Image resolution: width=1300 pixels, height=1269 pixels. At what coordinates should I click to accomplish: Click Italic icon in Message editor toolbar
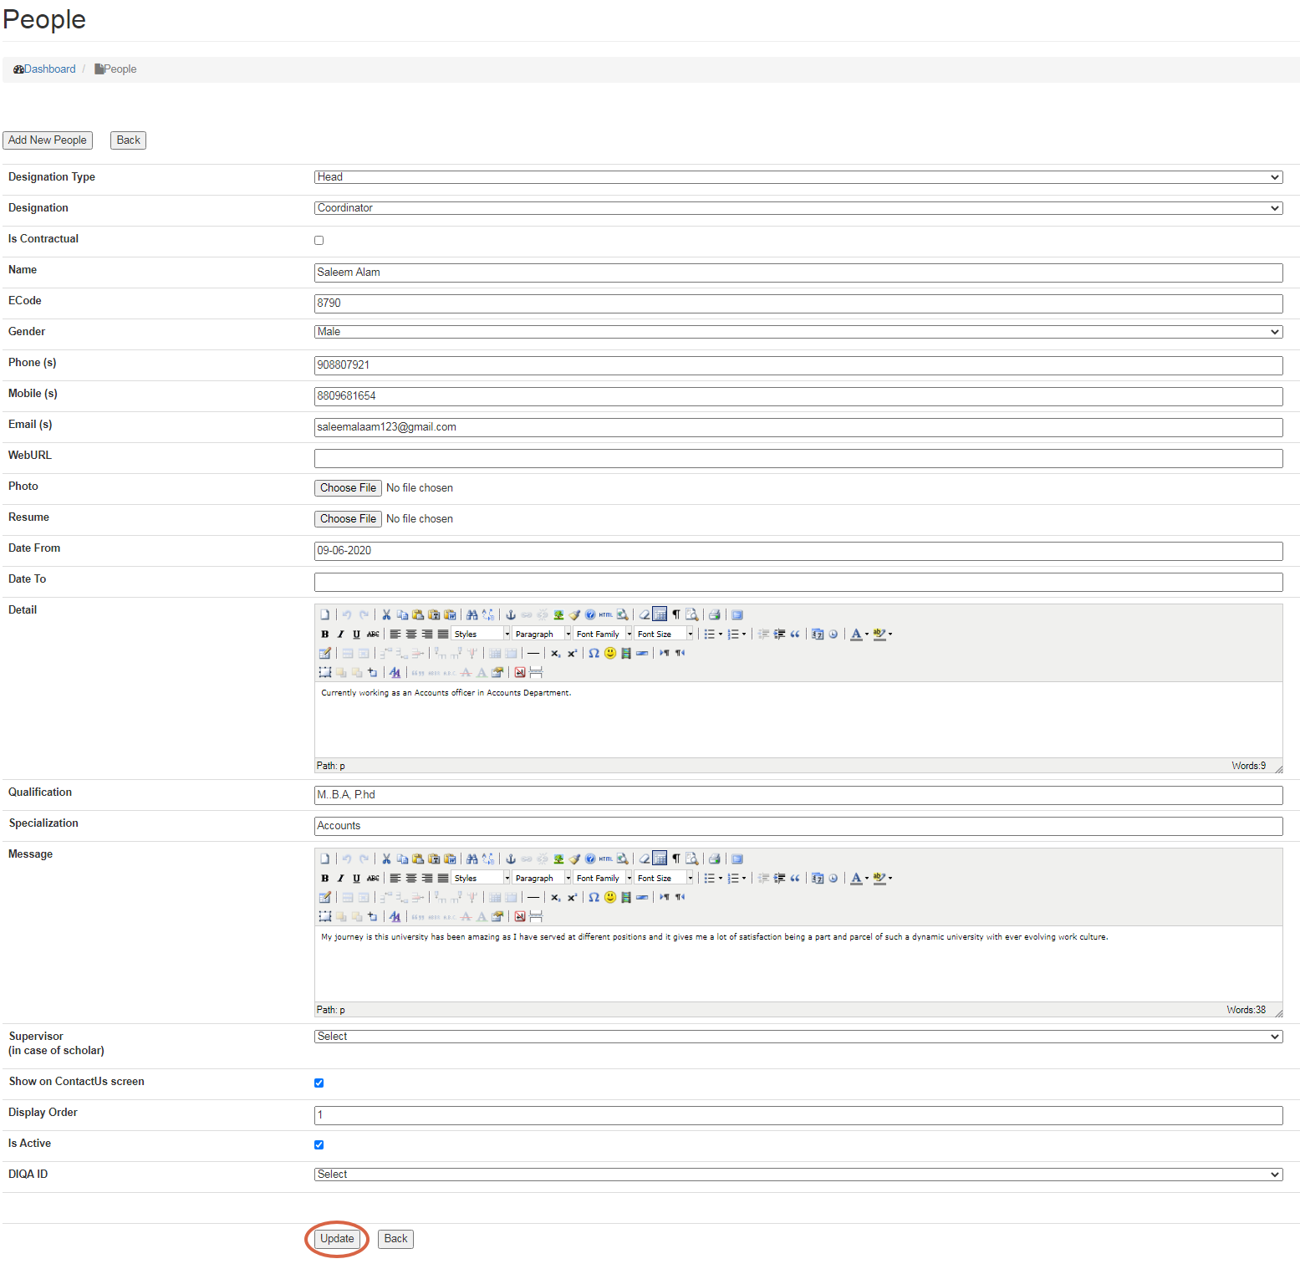(340, 879)
